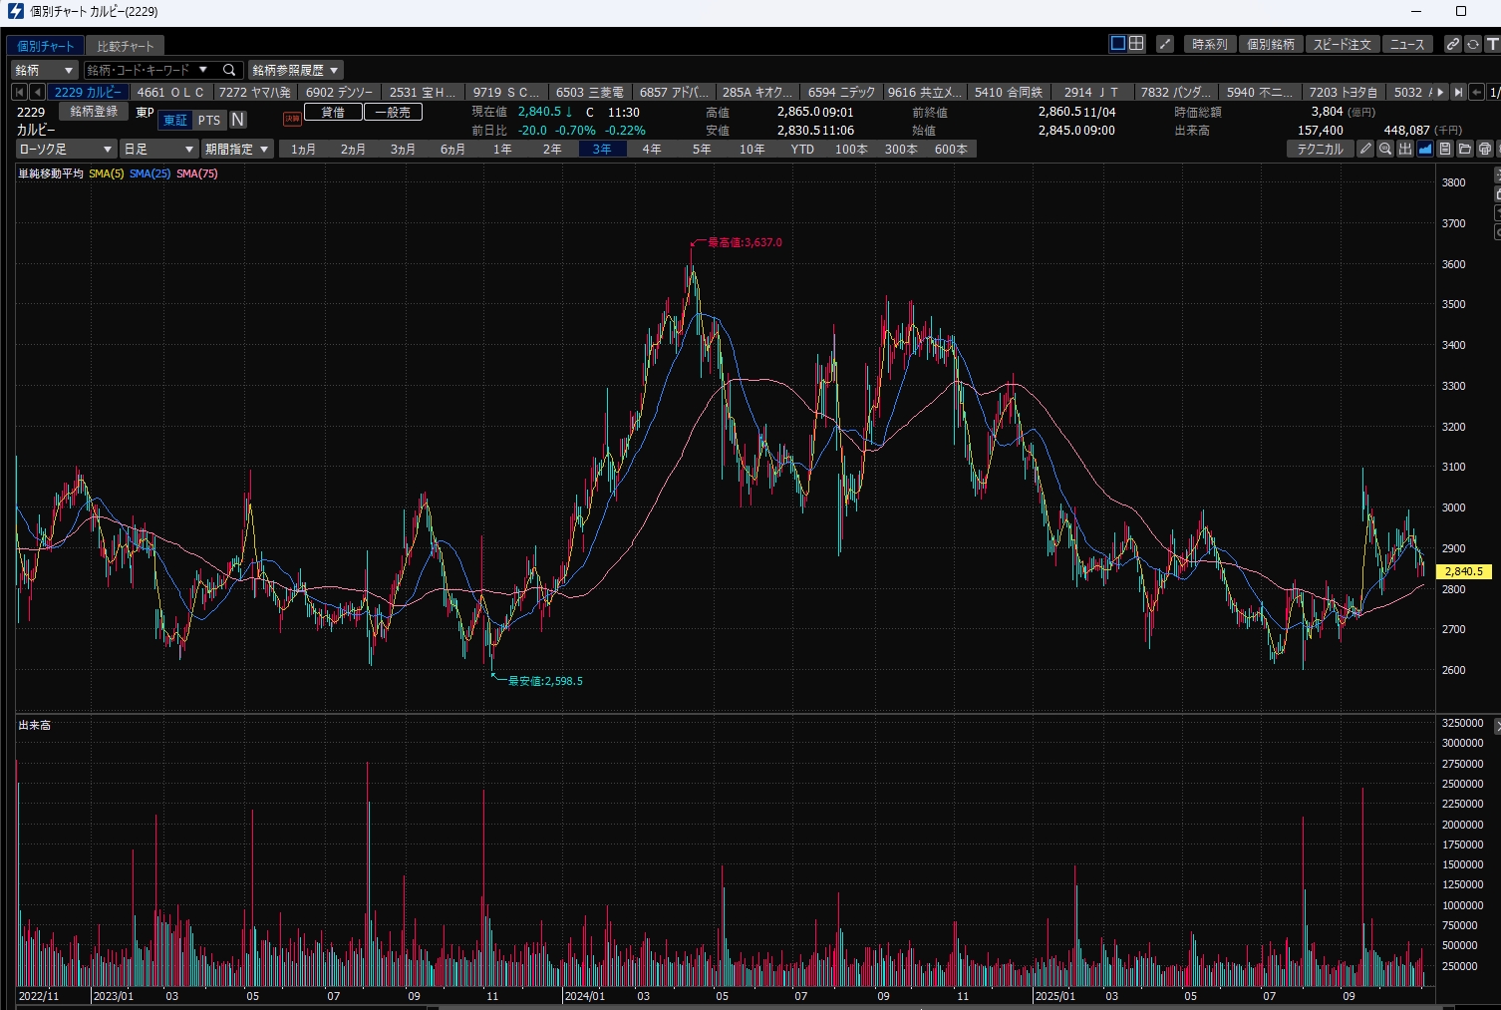The image size is (1501, 1010).
Task: Click the magnifier zoom chart icon
Action: click(x=1385, y=149)
